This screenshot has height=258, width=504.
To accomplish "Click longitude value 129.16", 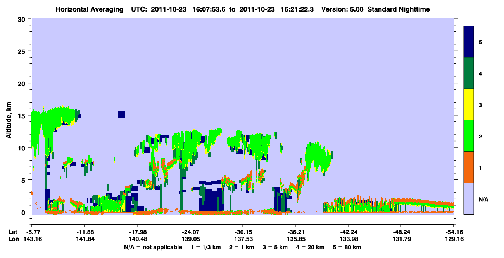I will [x=454, y=239].
